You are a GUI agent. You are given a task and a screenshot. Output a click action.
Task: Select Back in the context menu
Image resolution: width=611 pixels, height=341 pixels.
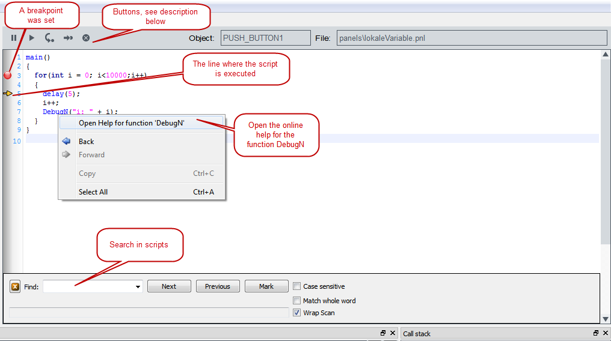(x=87, y=142)
